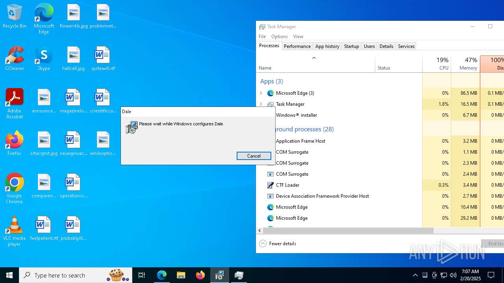
Task: Select Device Association Framework Provider Host
Action: (380, 196)
